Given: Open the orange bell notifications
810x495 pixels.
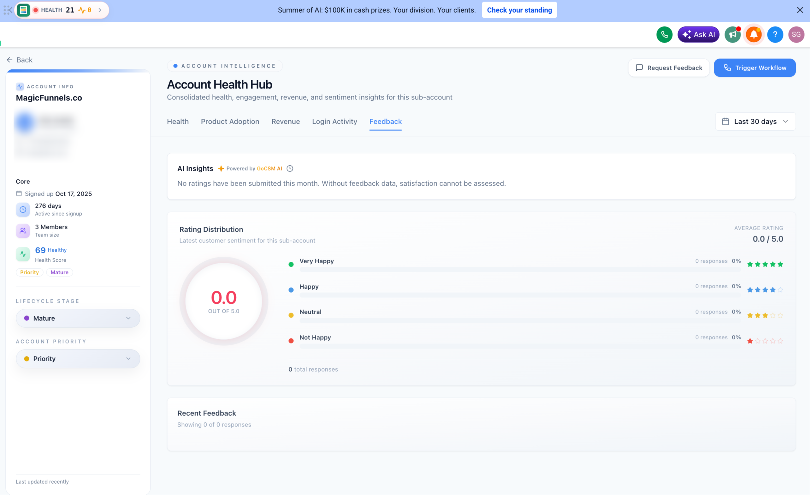Looking at the screenshot, I should click(754, 34).
